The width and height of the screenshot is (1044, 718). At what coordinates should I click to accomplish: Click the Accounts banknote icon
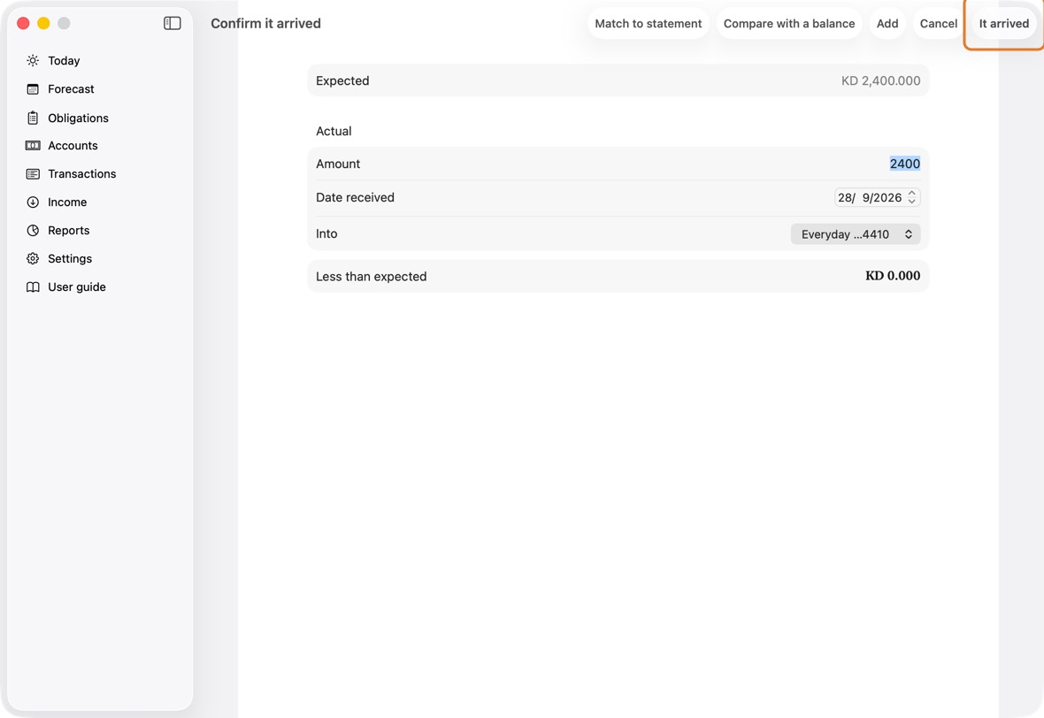33,146
